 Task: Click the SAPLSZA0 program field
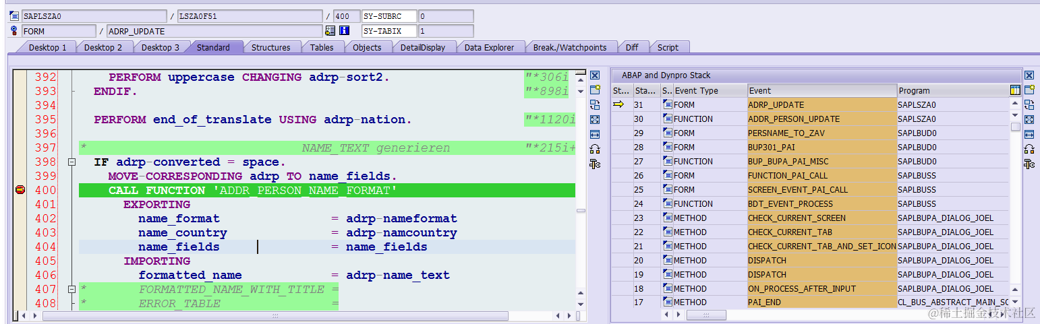94,15
